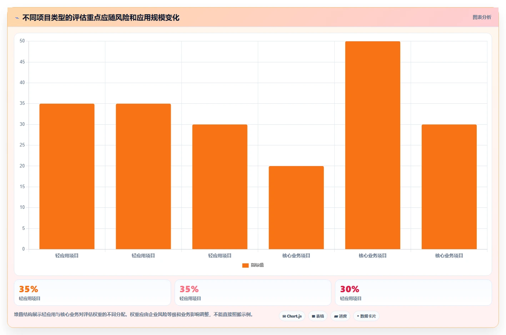Click the 核心业务项目 bar reaching 50
This screenshot has height=335, width=506.
point(372,145)
